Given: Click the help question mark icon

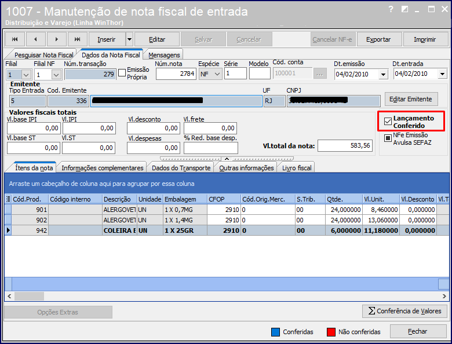Looking at the screenshot, I should pos(391,9).
